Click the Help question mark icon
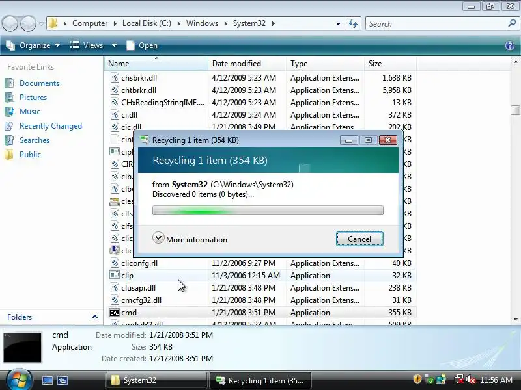The width and height of the screenshot is (521, 390). point(510,45)
